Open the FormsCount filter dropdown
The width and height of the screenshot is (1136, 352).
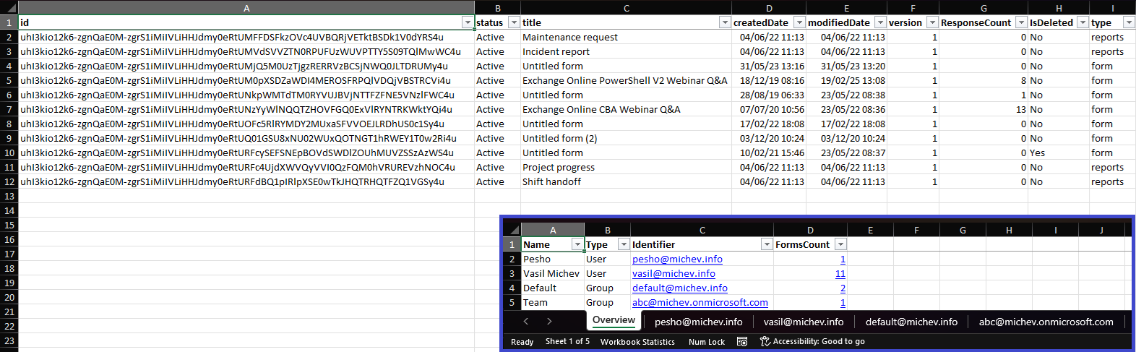[840, 245]
